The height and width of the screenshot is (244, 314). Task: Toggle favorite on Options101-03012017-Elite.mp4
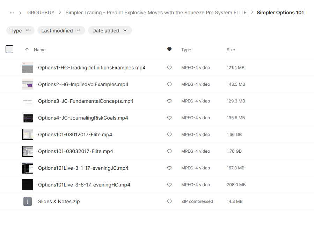pos(169,135)
